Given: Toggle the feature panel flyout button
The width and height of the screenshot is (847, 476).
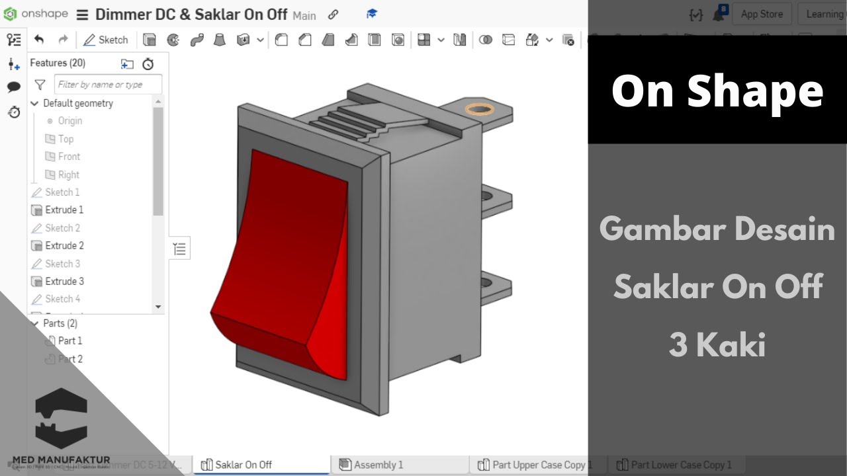Looking at the screenshot, I should tap(179, 249).
